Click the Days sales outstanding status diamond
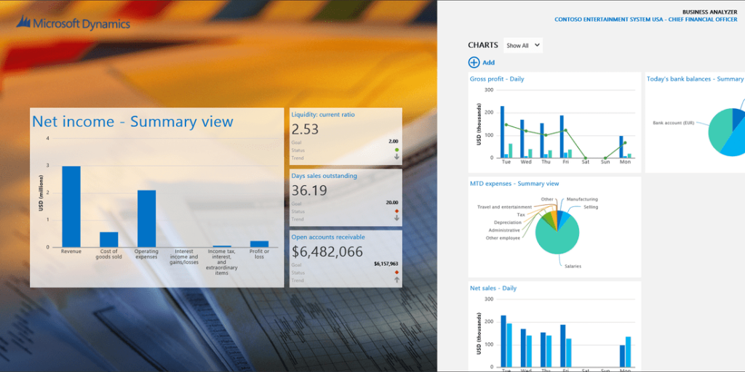Viewport: 745px width, 372px height. (x=397, y=211)
